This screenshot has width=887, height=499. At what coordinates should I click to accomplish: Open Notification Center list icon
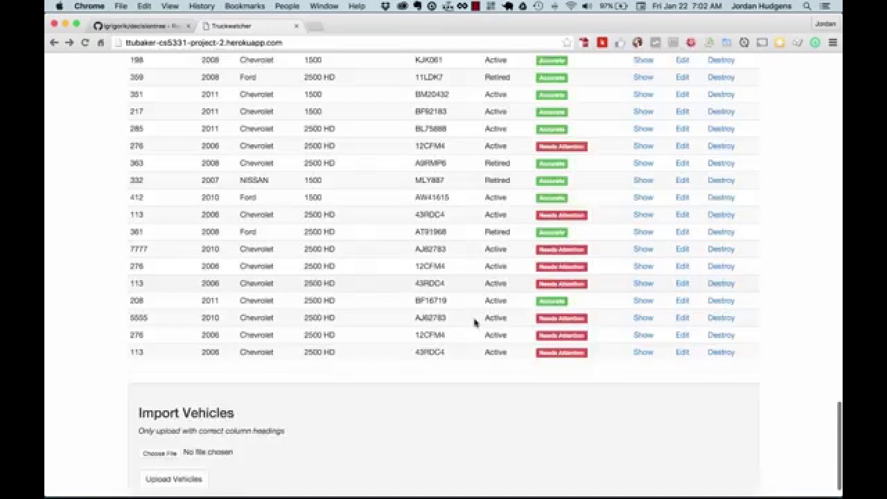pos(825,6)
